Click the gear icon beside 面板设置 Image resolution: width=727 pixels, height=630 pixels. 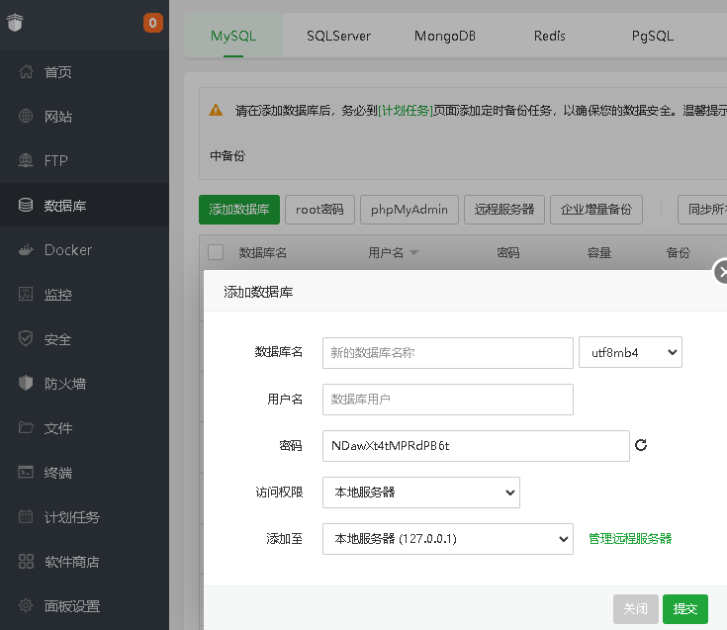(26, 605)
